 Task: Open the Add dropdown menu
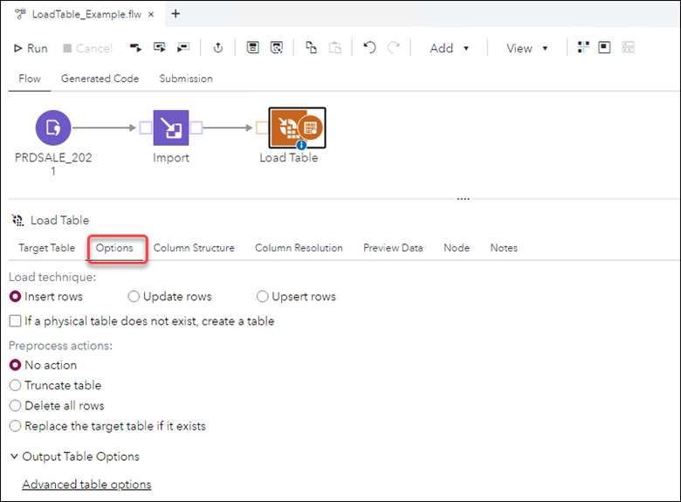(x=450, y=48)
